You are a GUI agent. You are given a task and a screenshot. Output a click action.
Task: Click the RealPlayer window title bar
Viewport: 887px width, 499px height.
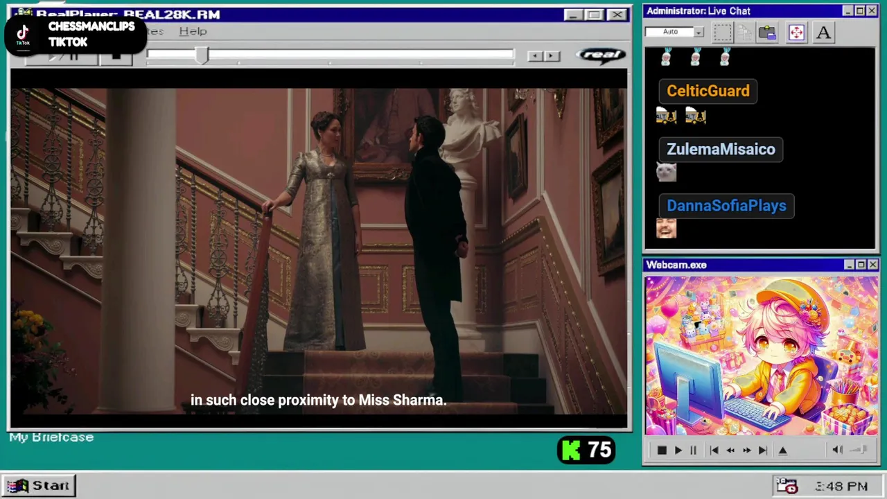click(319, 15)
